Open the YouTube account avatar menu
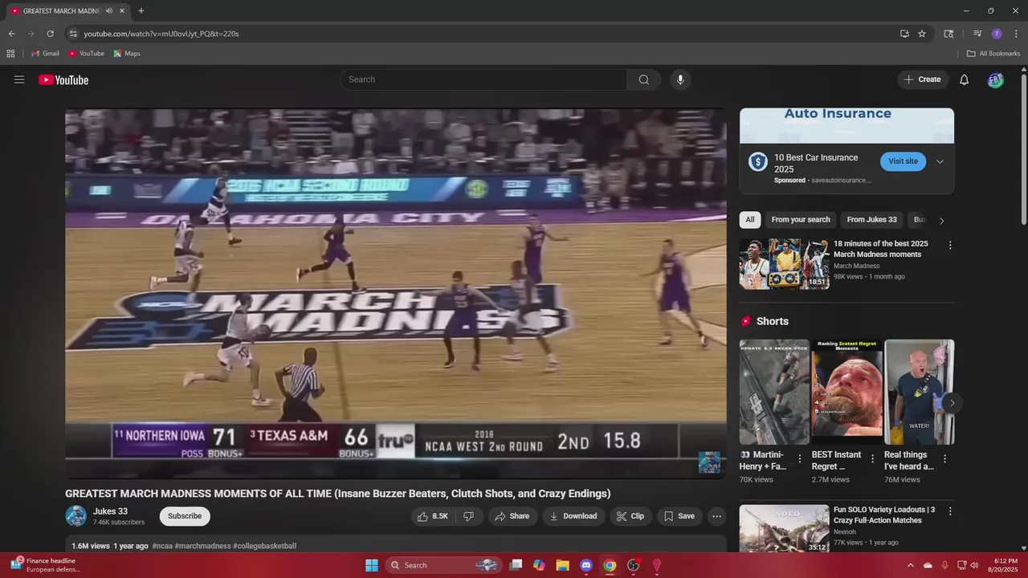1028x578 pixels. [996, 79]
